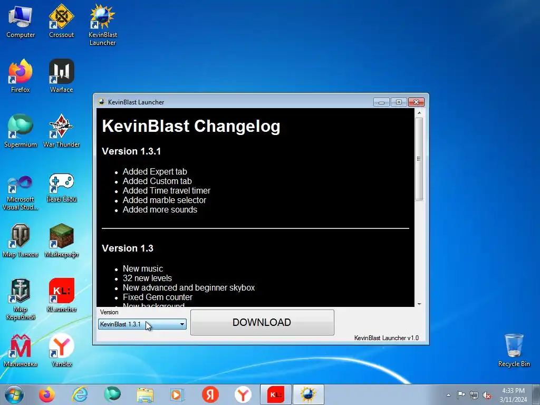
Task: Show hidden system tray icons
Action: (x=448, y=395)
